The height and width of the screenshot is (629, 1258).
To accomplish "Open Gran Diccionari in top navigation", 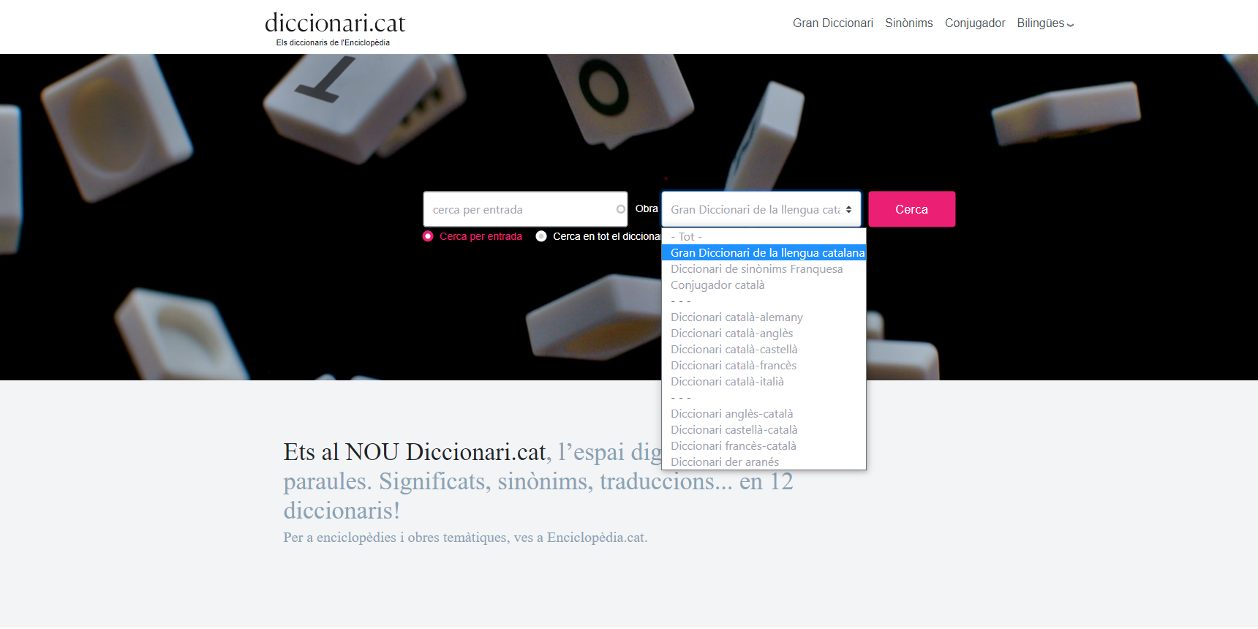I will 832,23.
